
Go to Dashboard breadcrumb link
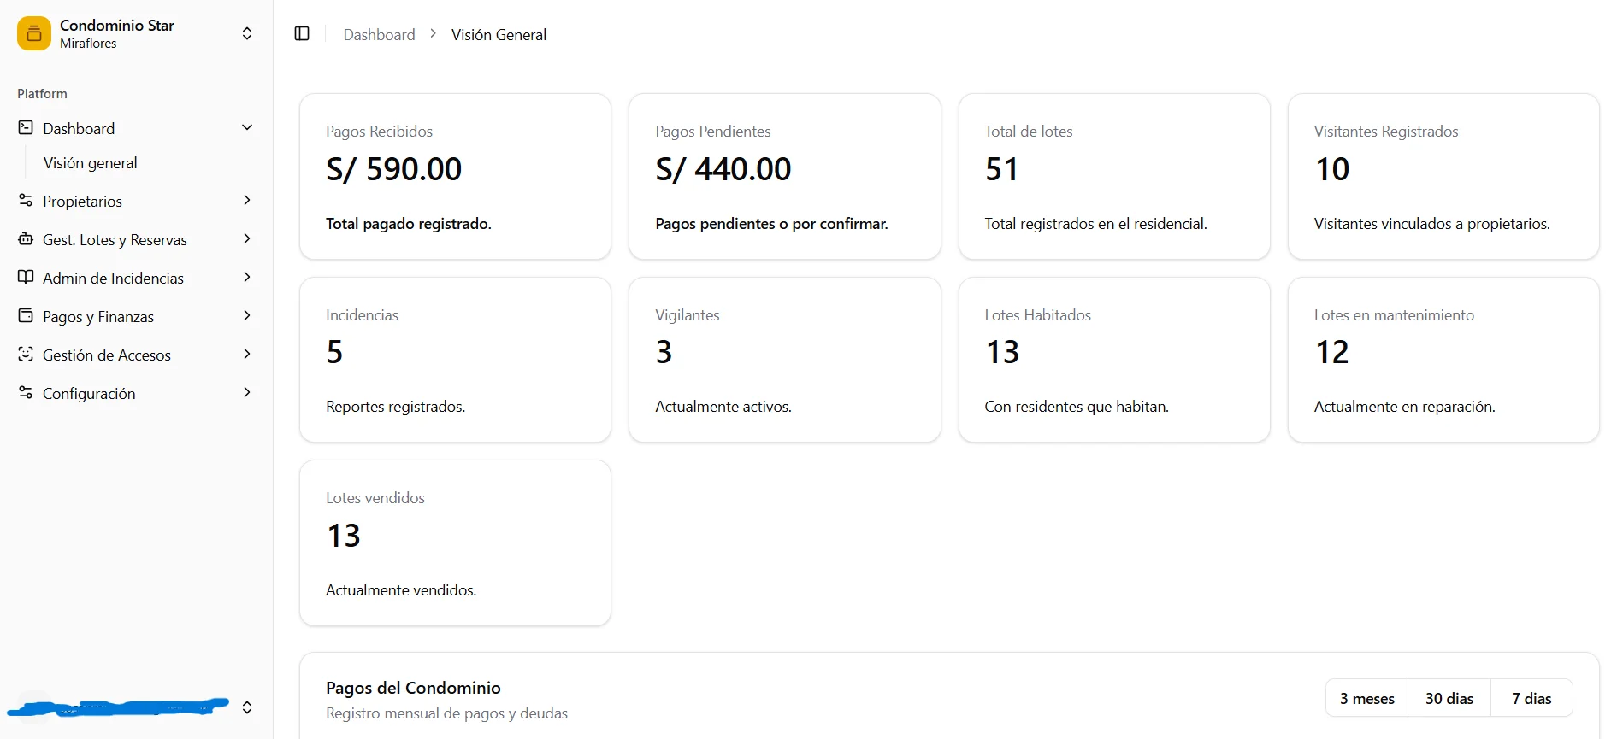(x=379, y=35)
